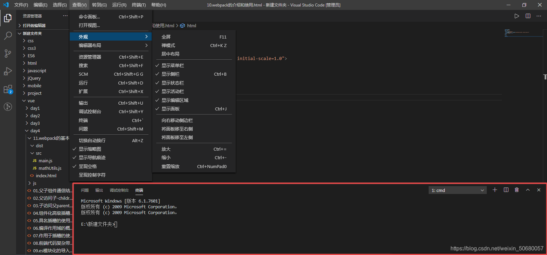
Task: Open the Run and Debug icon
Action: pyautogui.click(x=8, y=71)
